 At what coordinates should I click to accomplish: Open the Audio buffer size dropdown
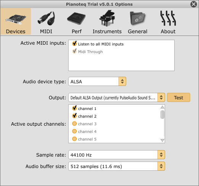pos(117,166)
